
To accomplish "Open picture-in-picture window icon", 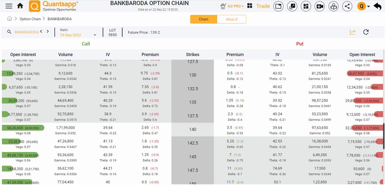I will (x=278, y=6).
